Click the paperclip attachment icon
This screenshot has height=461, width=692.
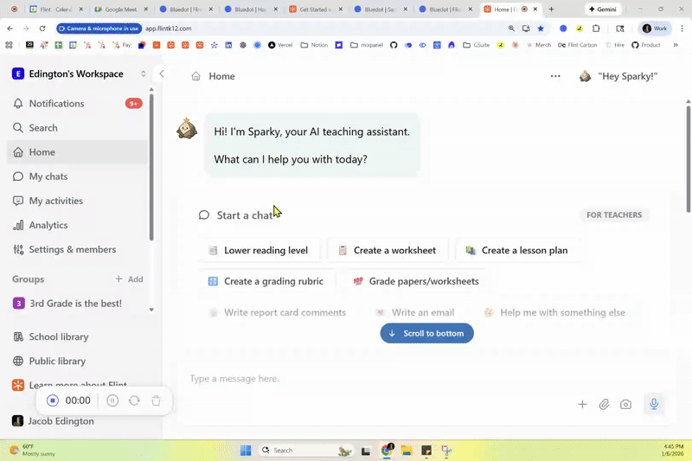point(604,404)
